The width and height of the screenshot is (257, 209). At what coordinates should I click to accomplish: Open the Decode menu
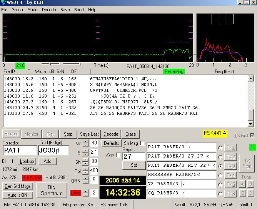[49, 10]
